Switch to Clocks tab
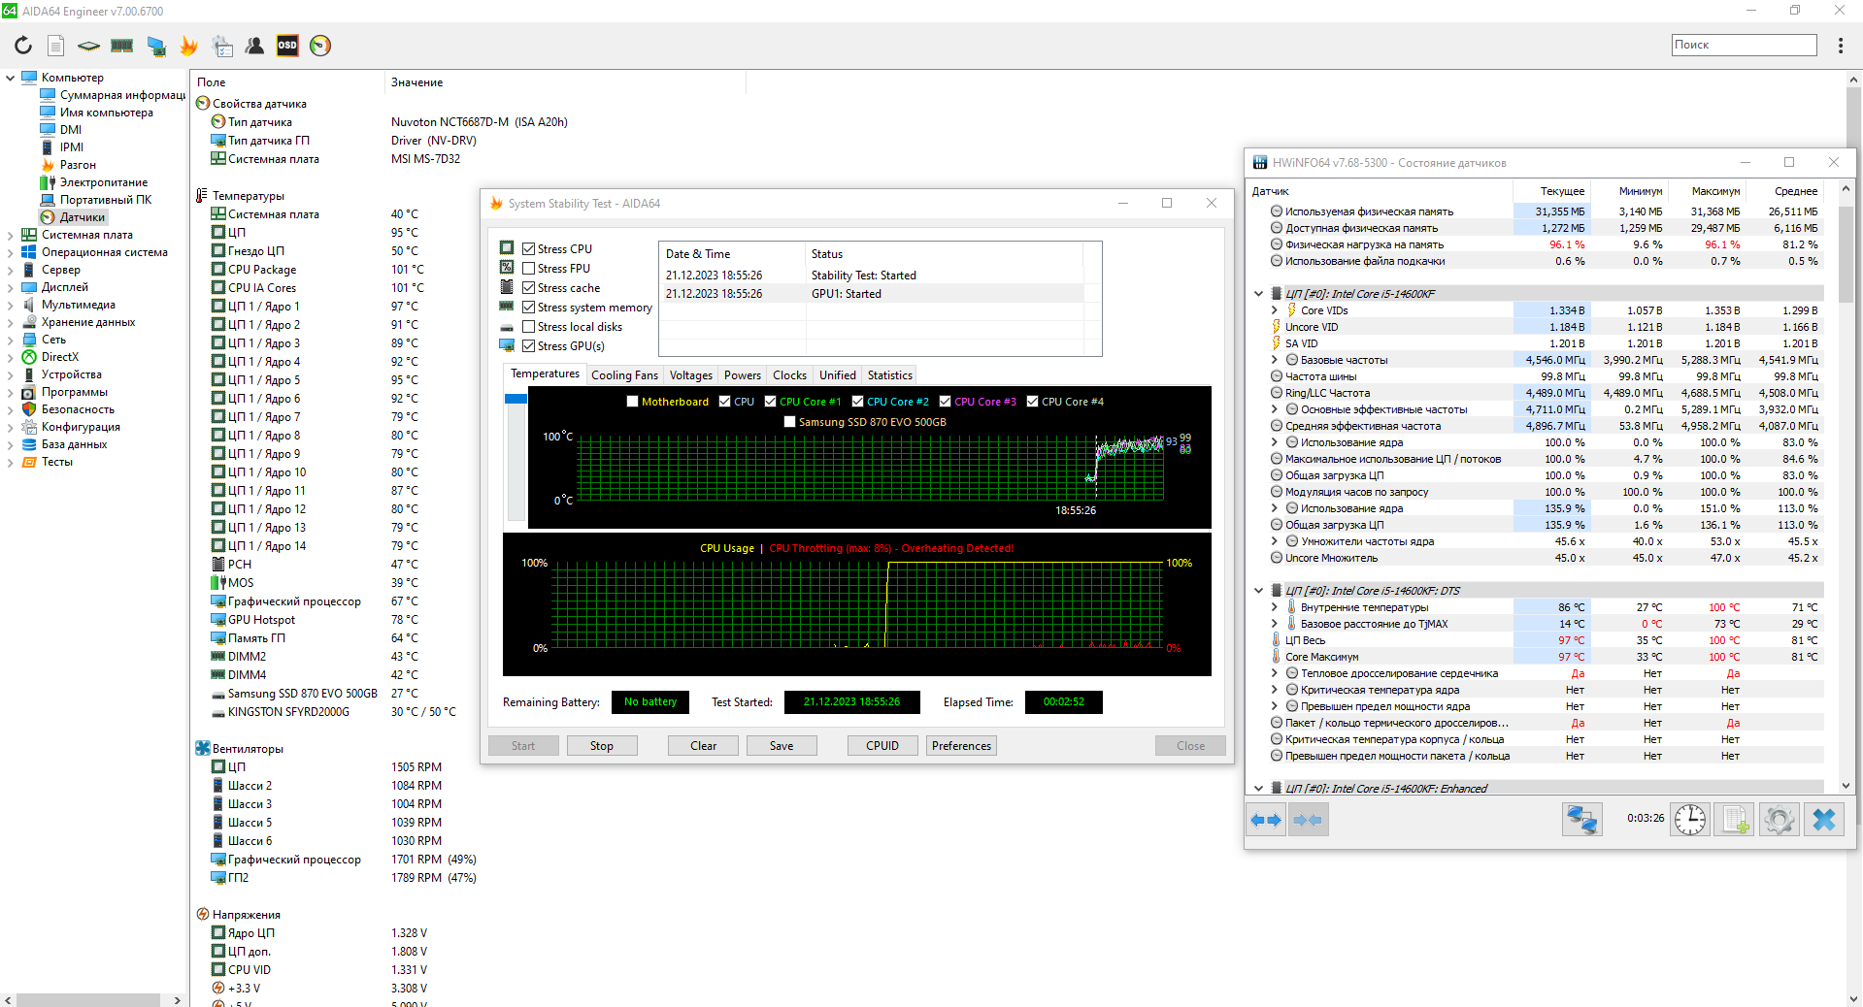Image resolution: width=1863 pixels, height=1007 pixels. (789, 375)
